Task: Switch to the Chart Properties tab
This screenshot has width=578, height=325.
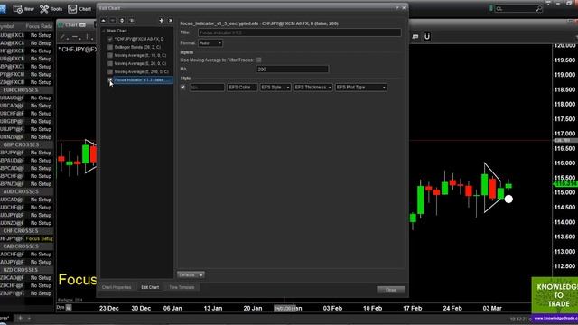Action: (x=117, y=287)
